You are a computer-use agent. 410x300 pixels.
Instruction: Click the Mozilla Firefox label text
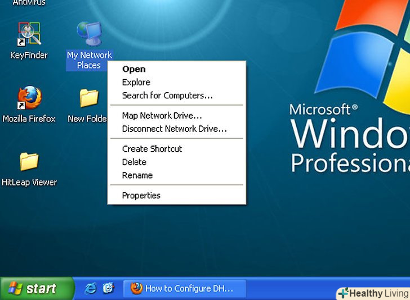click(29, 119)
